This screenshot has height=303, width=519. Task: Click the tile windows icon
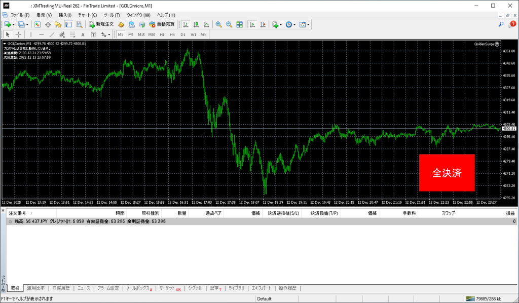click(x=239, y=24)
